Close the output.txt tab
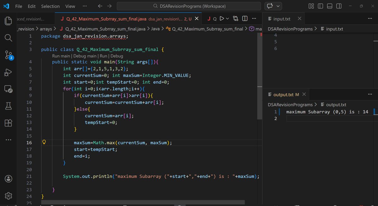This screenshot has width=378, height=206. (305, 94)
